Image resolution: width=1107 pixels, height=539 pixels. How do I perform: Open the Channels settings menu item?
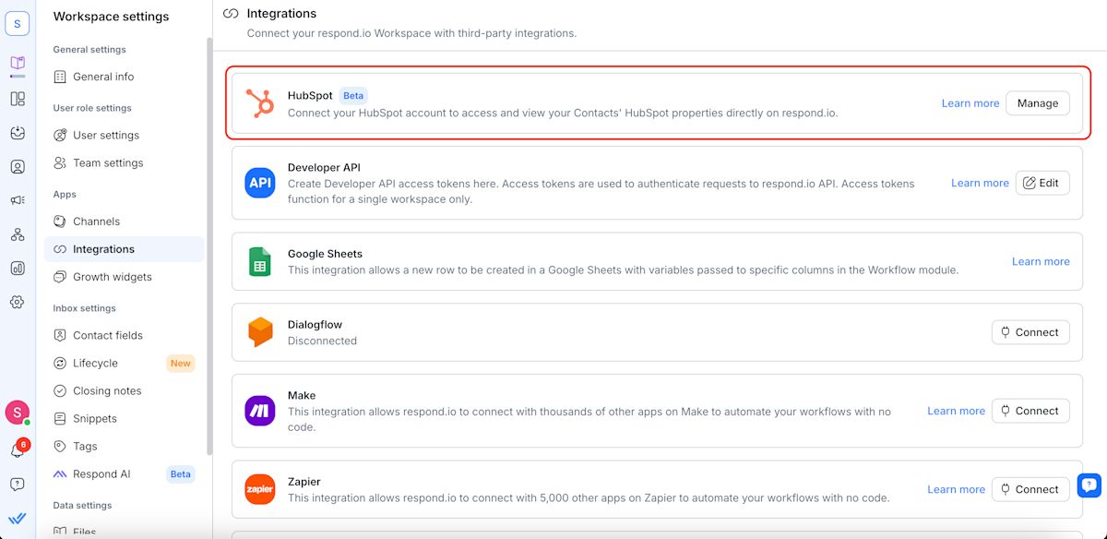[x=96, y=222]
